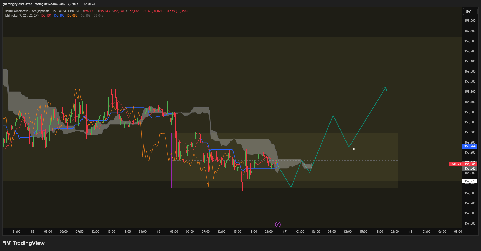The image size is (481, 251).
Task: Click the TradingView logo
Action: coord(24,243)
